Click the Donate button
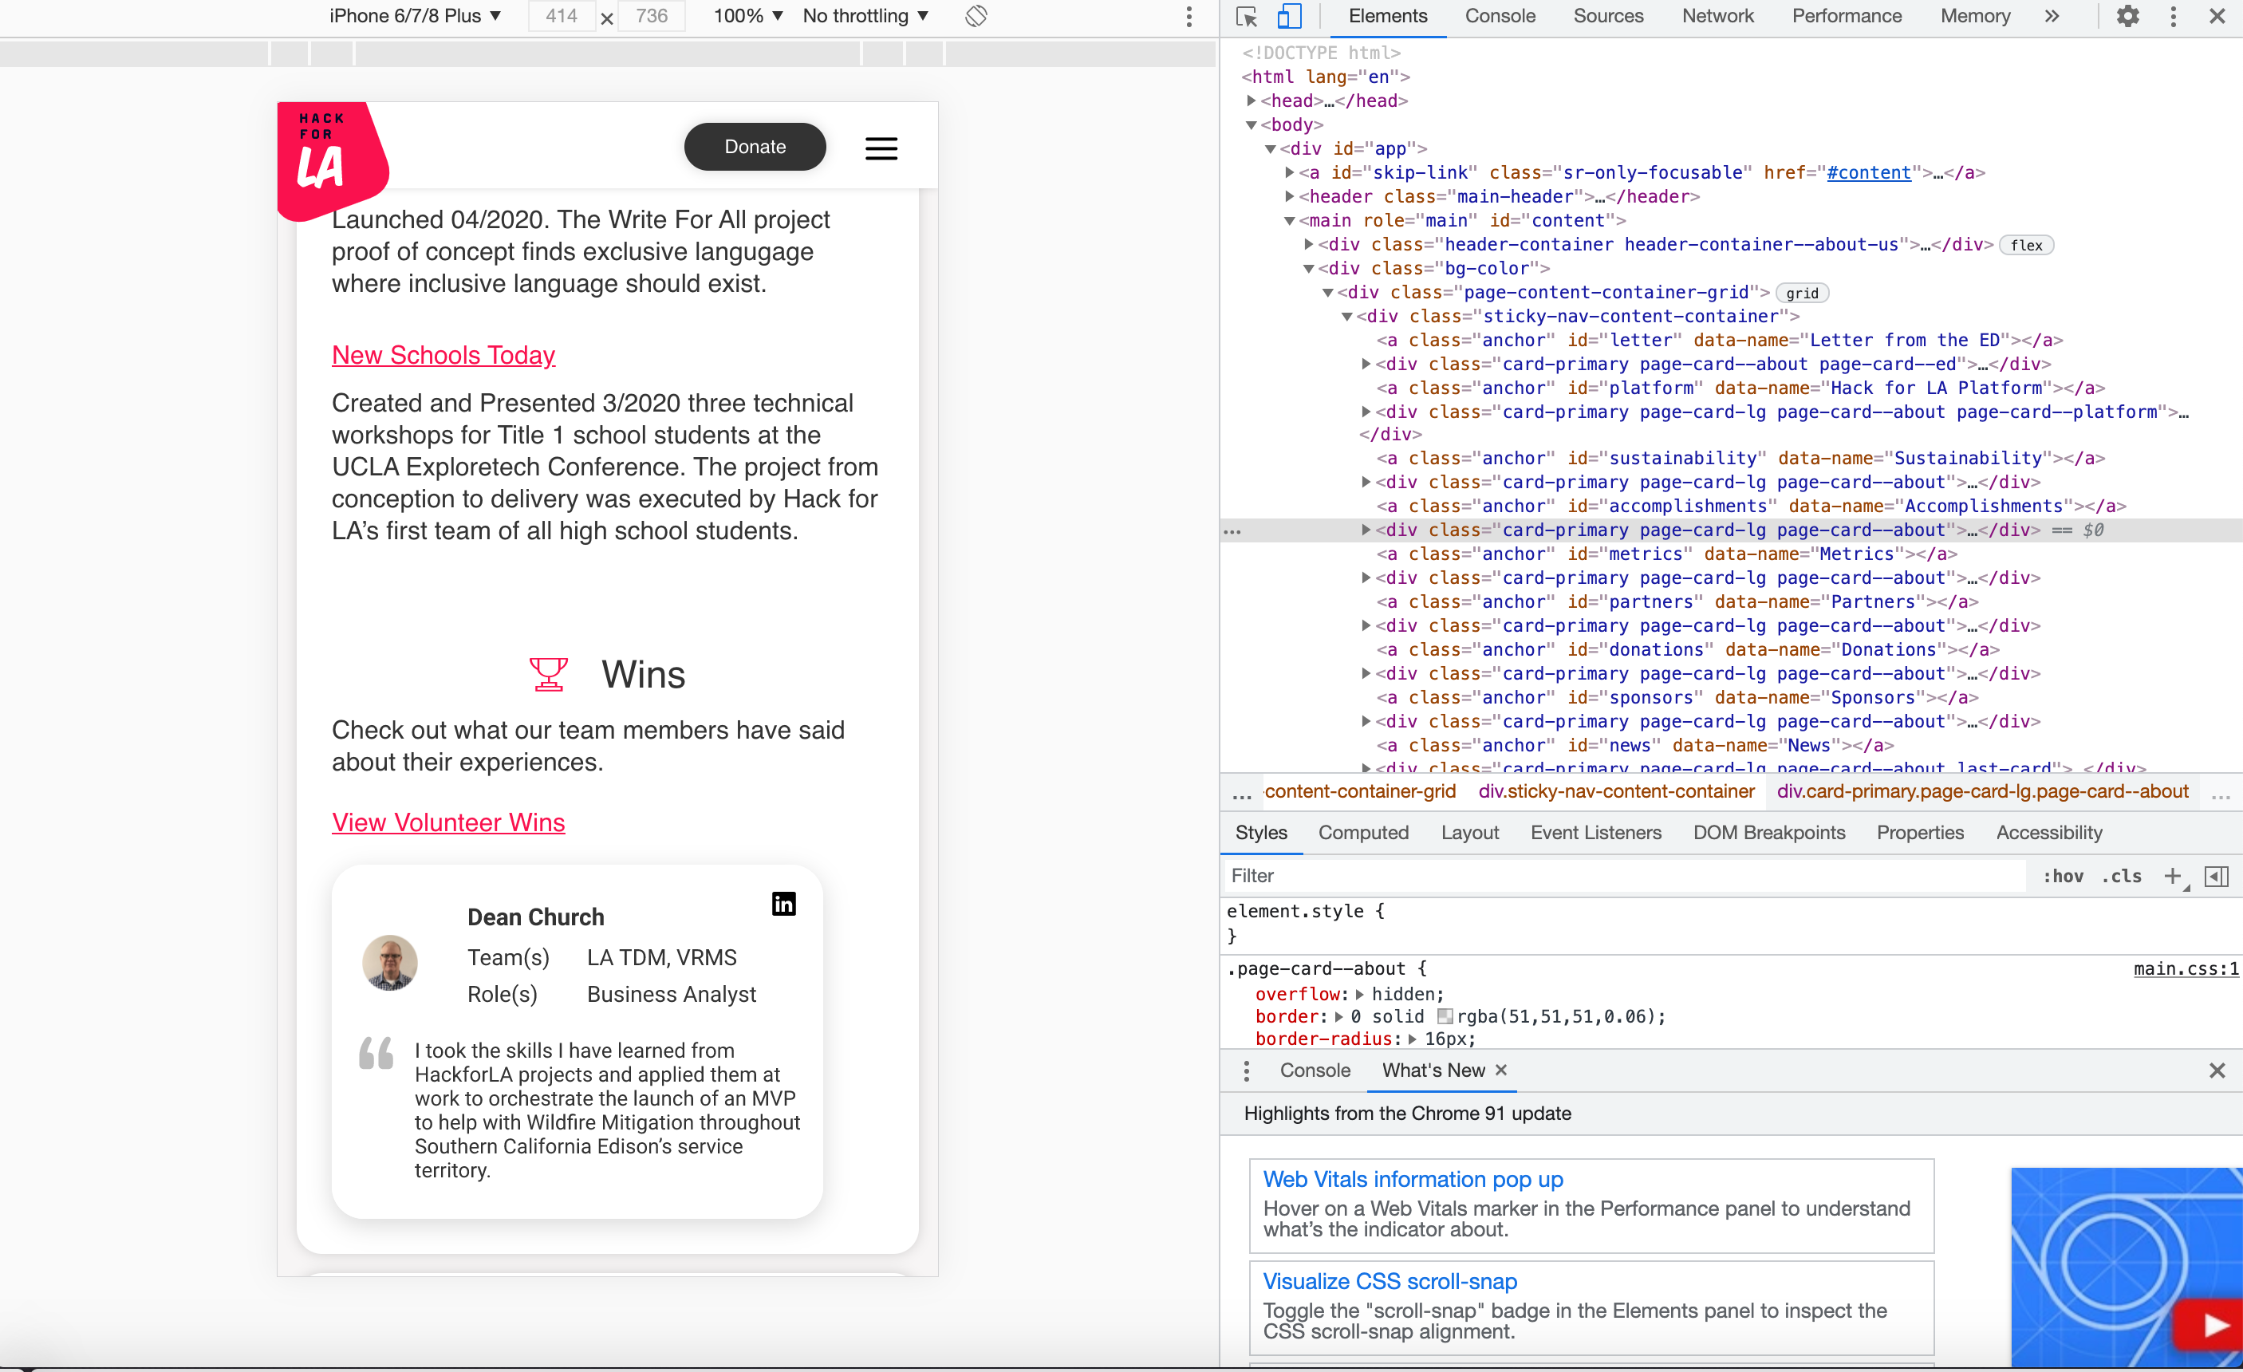 (x=755, y=147)
